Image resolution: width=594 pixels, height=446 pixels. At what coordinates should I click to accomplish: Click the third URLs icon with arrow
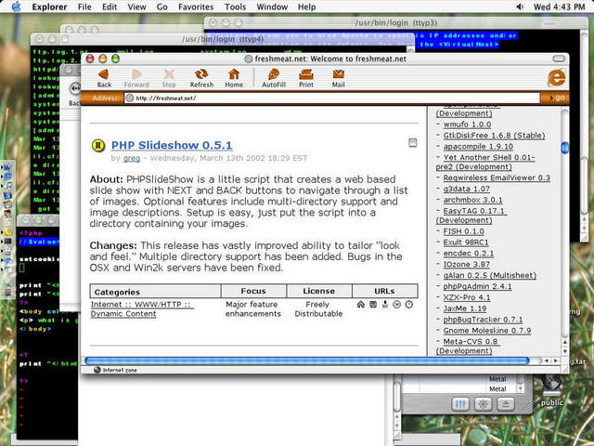pyautogui.click(x=385, y=304)
